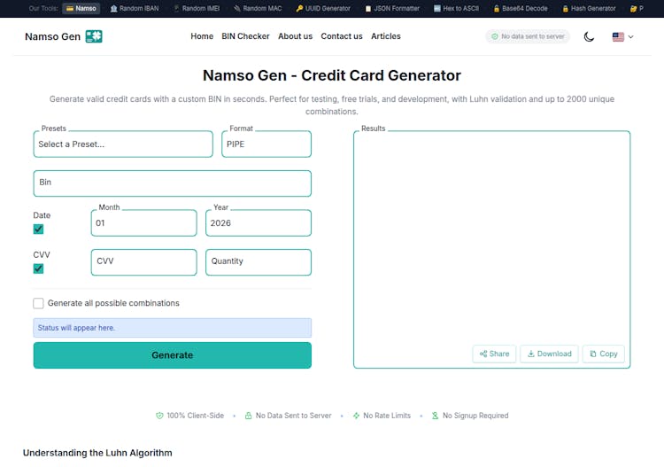Uncheck the Date checkbox
This screenshot has width=664, height=467.
pos(39,229)
